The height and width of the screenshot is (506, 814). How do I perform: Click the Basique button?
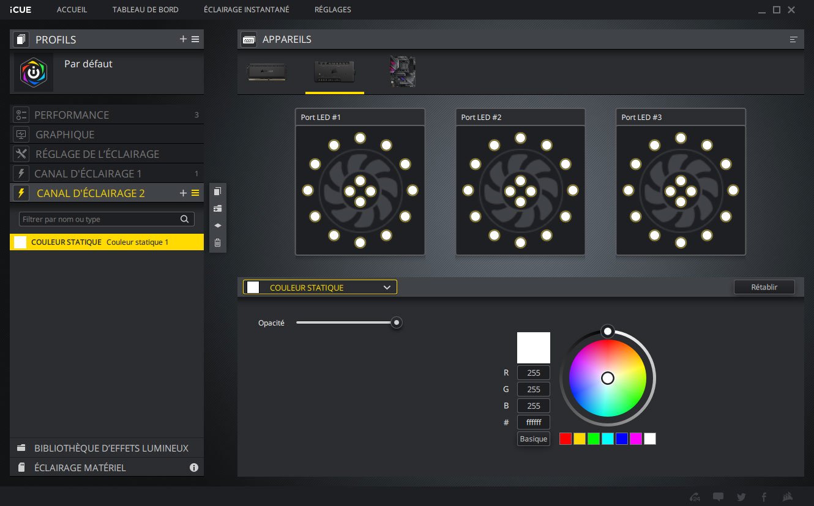(x=534, y=439)
